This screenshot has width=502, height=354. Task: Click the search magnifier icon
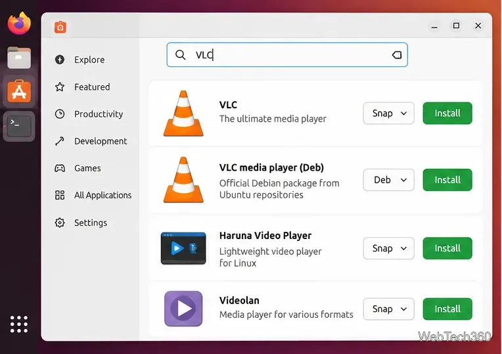pyautogui.click(x=181, y=55)
